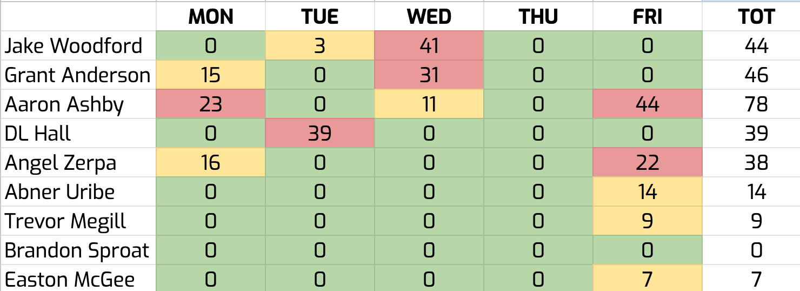The image size is (800, 291).
Task: Click the MON column header
Action: pyautogui.click(x=211, y=17)
